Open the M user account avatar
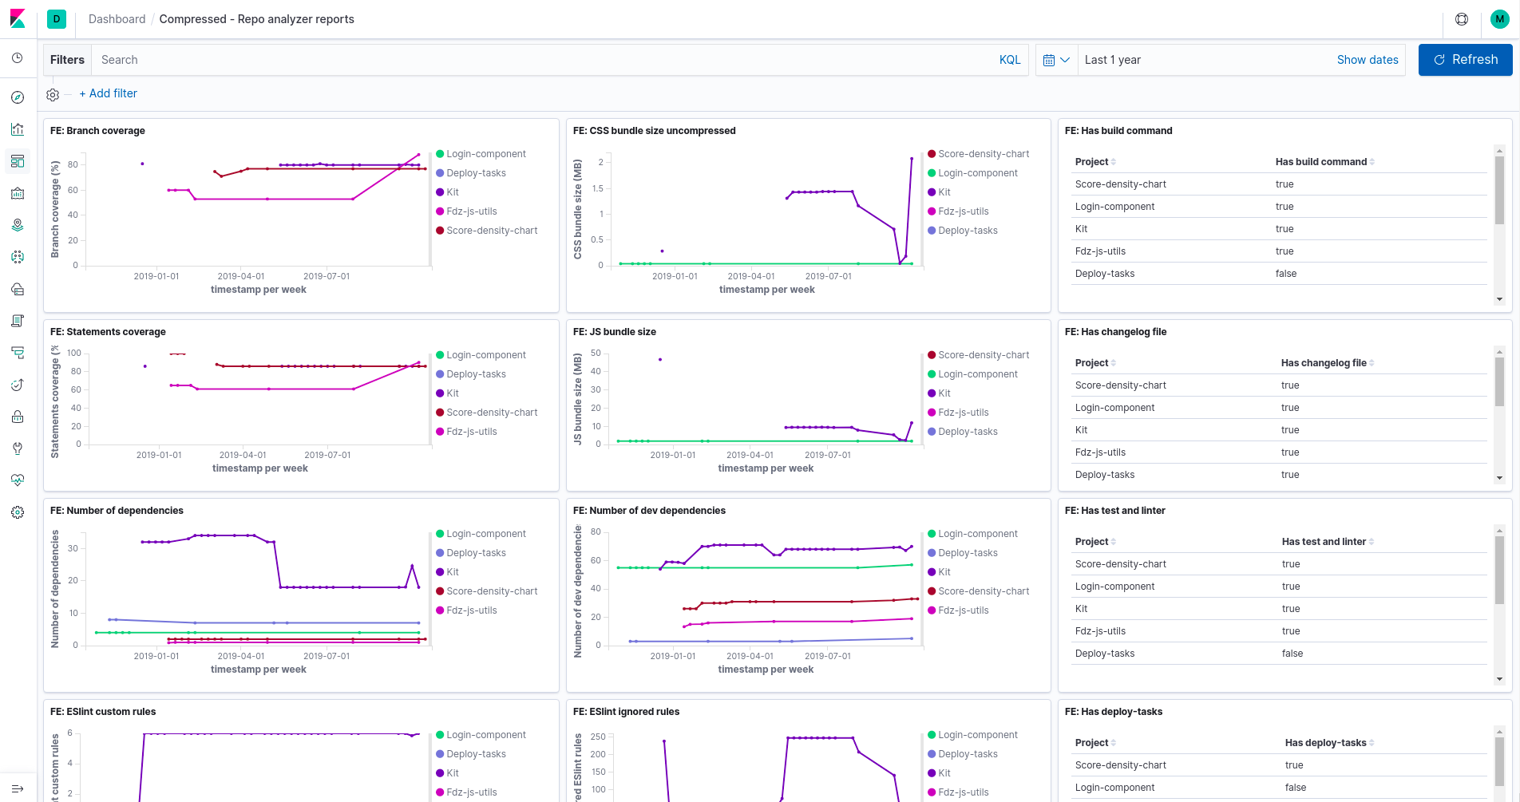Screen dimensions: 1520x802 1500,19
